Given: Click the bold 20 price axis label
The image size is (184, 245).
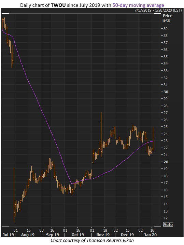Looking at the screenshot, I should (166, 162).
